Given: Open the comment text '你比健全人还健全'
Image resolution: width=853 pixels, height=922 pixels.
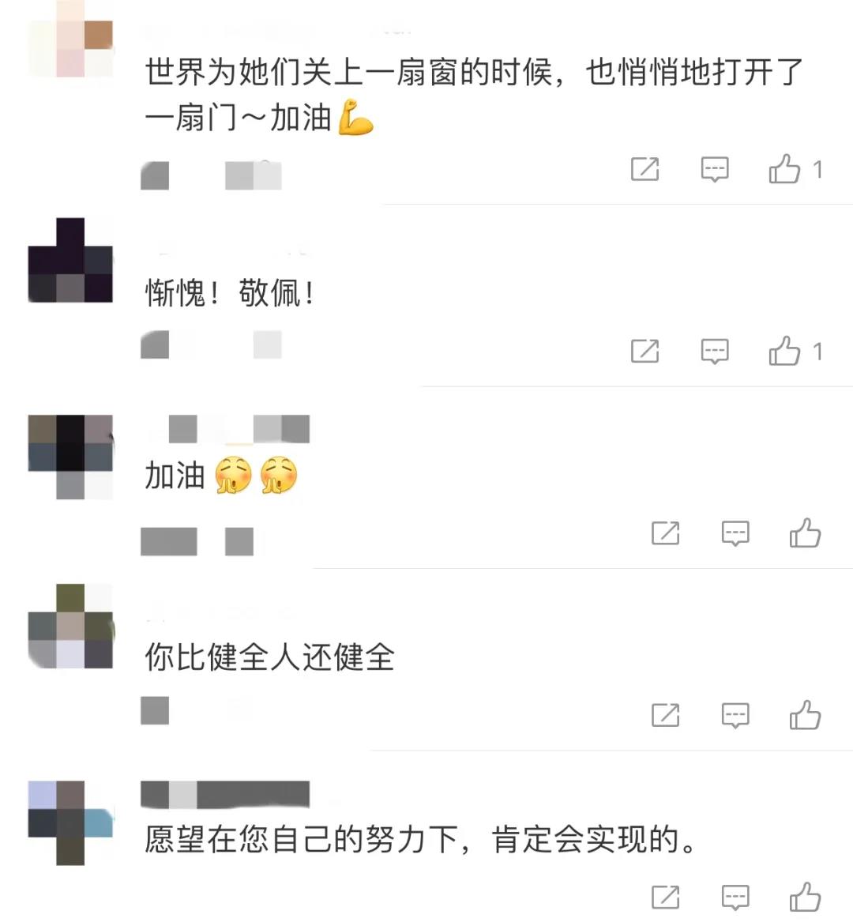Looking at the screenshot, I should 270,657.
